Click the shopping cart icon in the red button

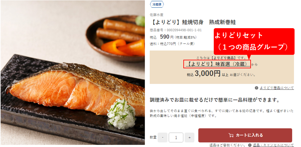(x=231, y=135)
